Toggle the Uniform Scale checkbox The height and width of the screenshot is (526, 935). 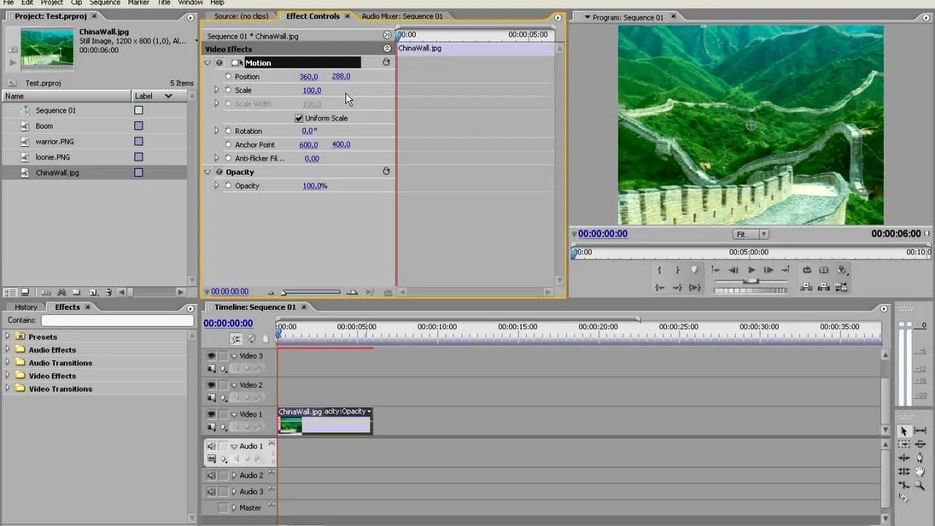pyautogui.click(x=299, y=118)
